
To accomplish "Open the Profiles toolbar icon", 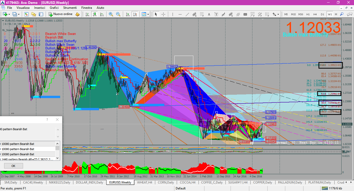I will [x=15, y=14].
